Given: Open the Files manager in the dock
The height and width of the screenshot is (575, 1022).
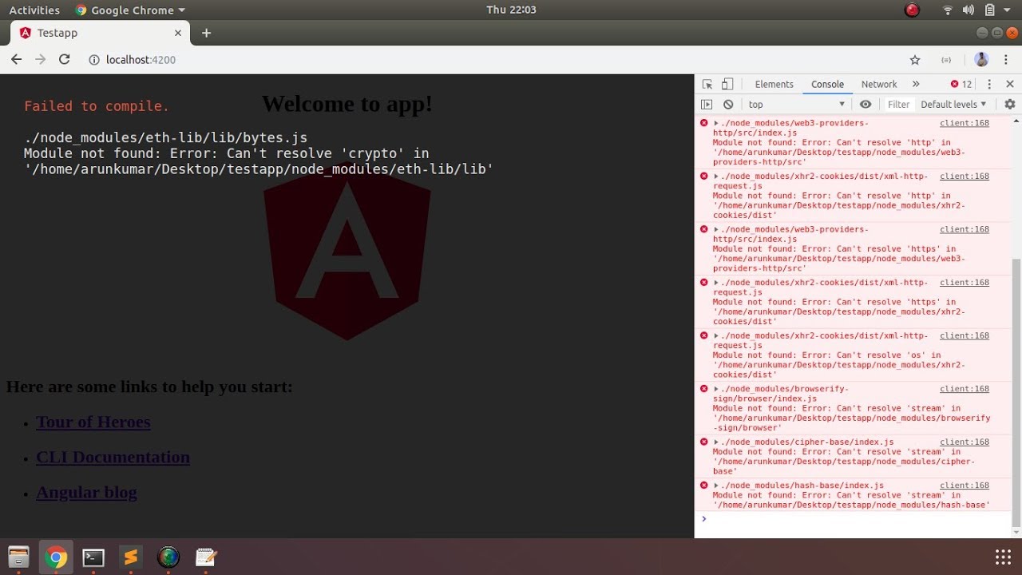Looking at the screenshot, I should pyautogui.click(x=18, y=557).
